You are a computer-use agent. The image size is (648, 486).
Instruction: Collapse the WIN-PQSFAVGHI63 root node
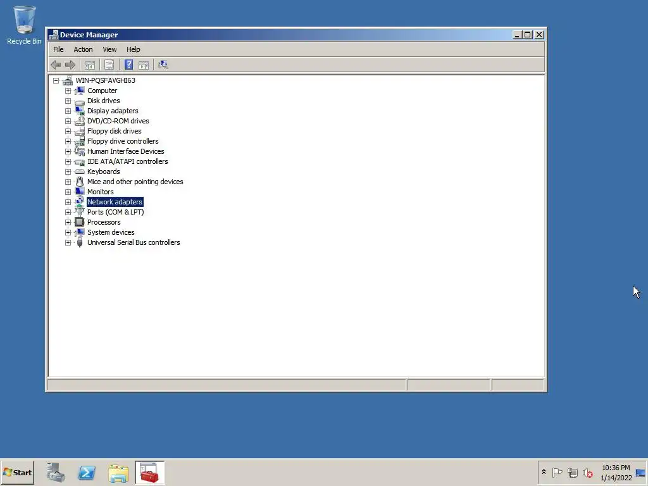click(56, 80)
